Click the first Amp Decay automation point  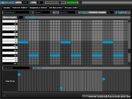pos(19,75)
